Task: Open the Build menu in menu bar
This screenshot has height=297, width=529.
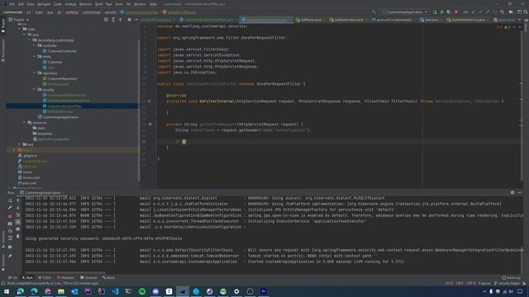Action: 99,4
